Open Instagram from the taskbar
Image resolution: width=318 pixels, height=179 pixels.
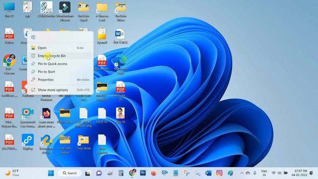(219, 173)
